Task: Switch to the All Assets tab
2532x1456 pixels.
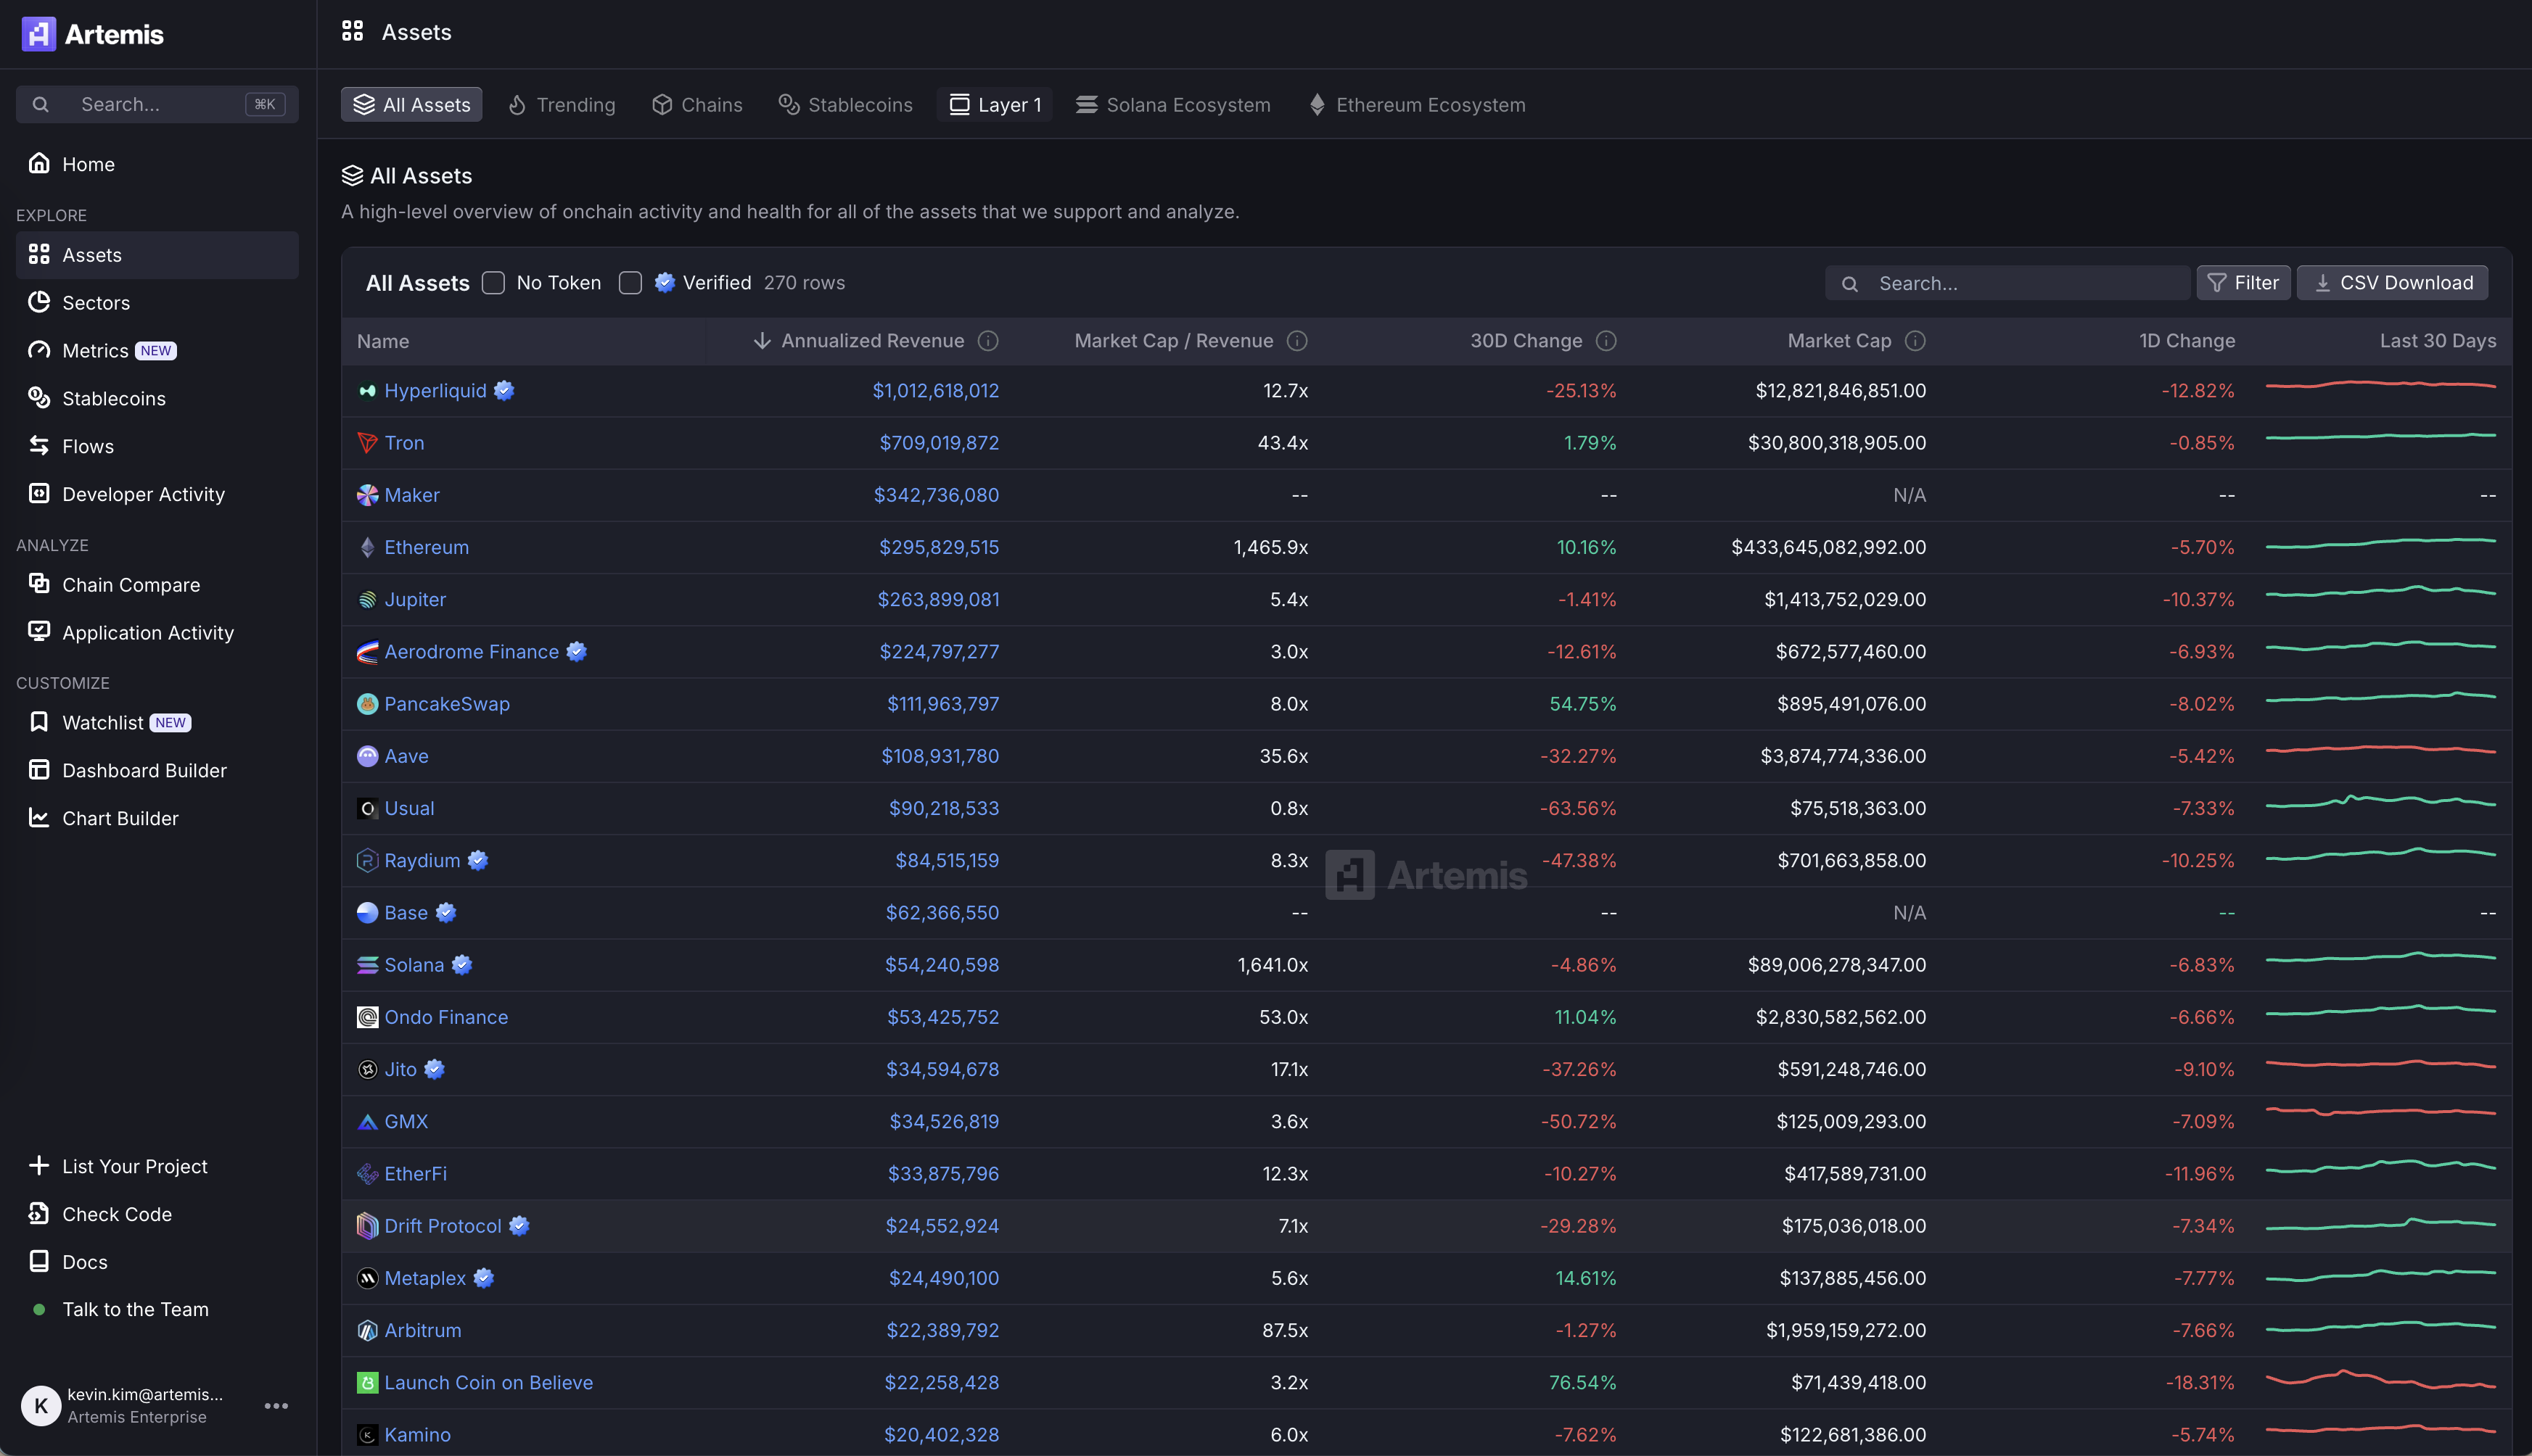Action: pyautogui.click(x=411, y=105)
